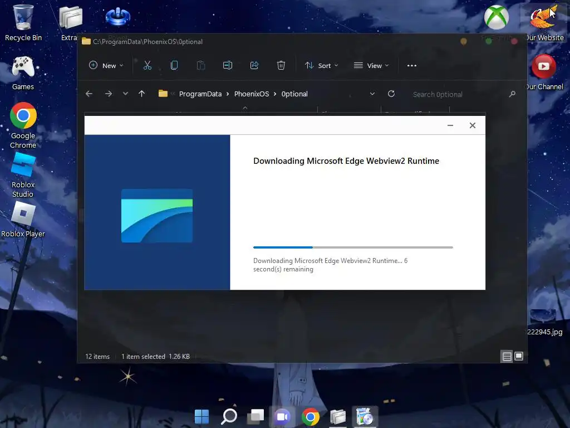Switch Explorer to details view layout

(x=507, y=356)
